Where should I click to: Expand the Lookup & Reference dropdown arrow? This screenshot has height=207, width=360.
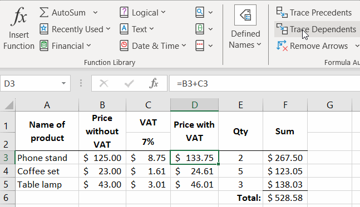(x=210, y=13)
